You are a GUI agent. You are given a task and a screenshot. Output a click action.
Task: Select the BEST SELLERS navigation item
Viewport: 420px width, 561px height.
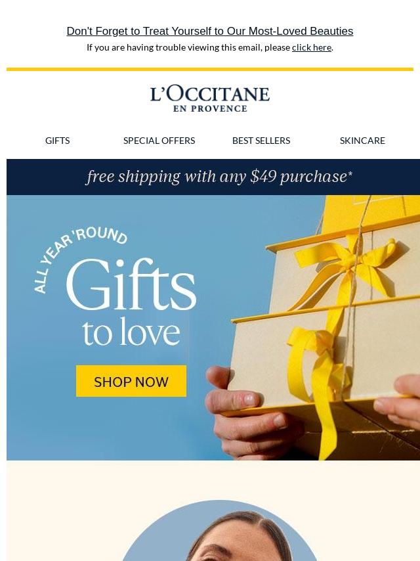(x=261, y=141)
